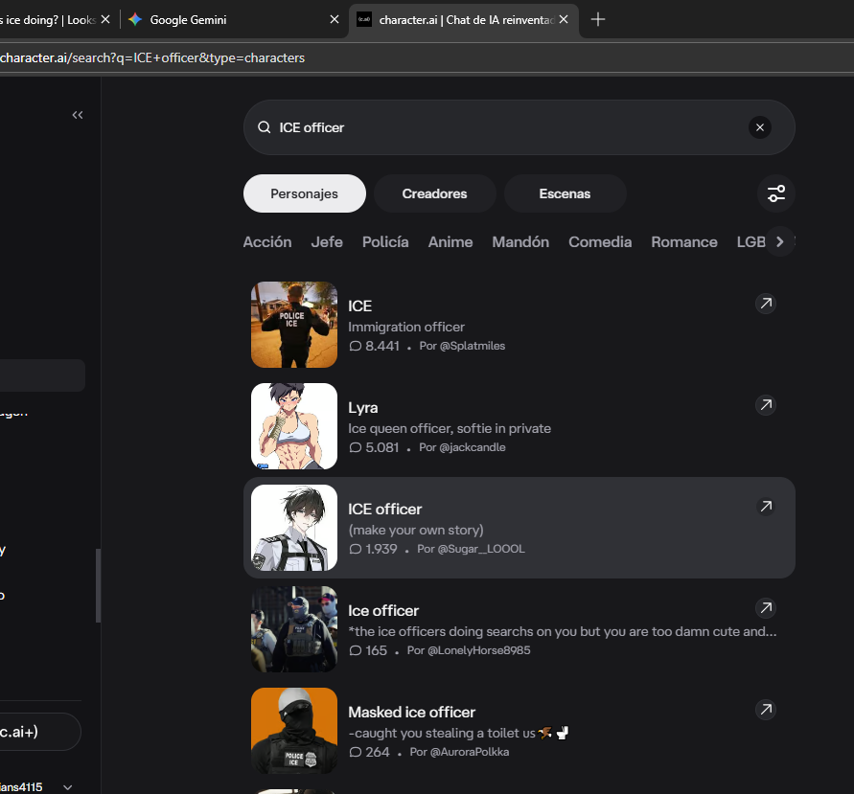
Task: Clear the search box with the X icon
Action: click(x=760, y=127)
